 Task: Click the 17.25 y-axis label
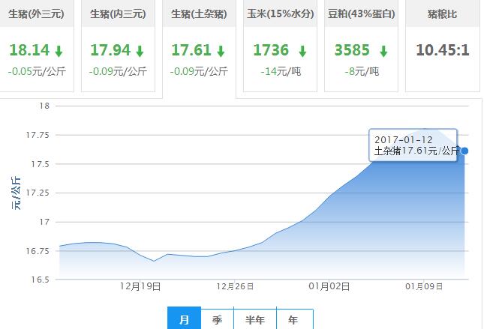click(x=38, y=193)
